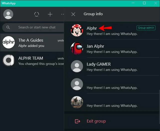Focus the Search or start new chat field
This screenshot has width=160, height=131.
33,27
